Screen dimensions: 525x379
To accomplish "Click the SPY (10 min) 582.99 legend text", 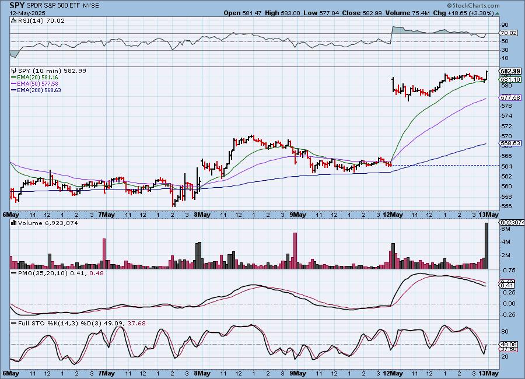I will (x=52, y=71).
